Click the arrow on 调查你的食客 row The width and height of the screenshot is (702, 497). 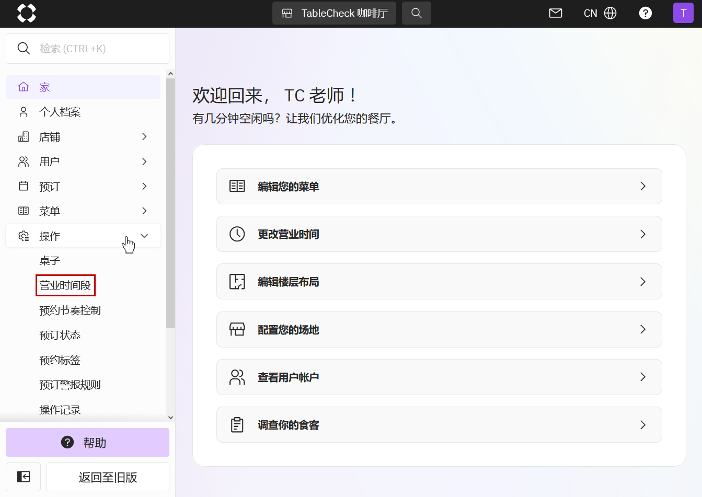(643, 424)
